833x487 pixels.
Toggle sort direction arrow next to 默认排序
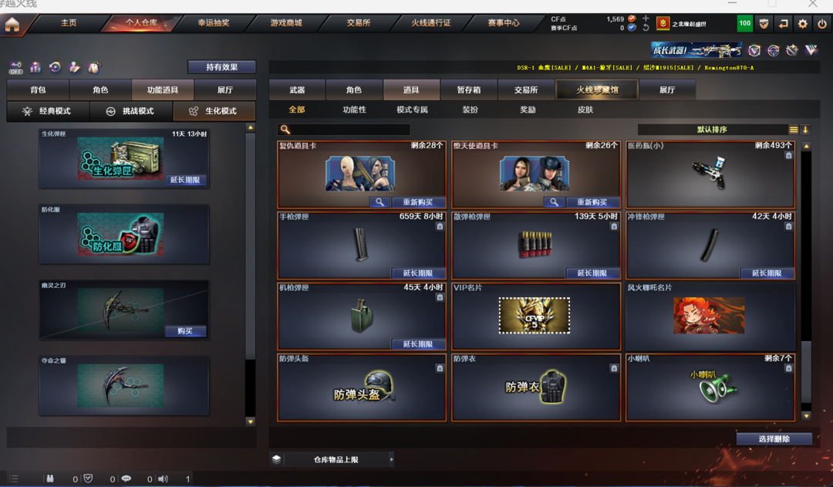click(806, 130)
